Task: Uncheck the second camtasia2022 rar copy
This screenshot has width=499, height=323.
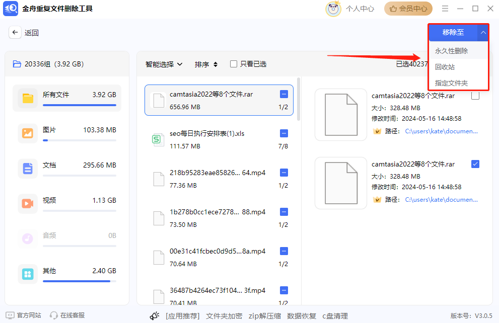Action: coord(475,164)
